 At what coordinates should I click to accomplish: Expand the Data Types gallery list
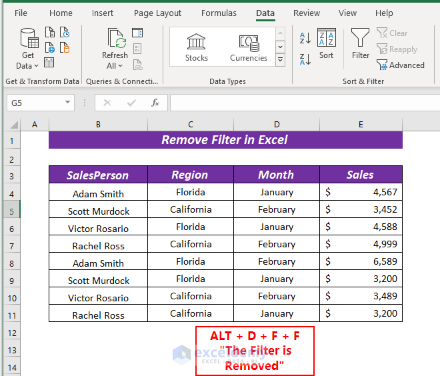click(280, 59)
